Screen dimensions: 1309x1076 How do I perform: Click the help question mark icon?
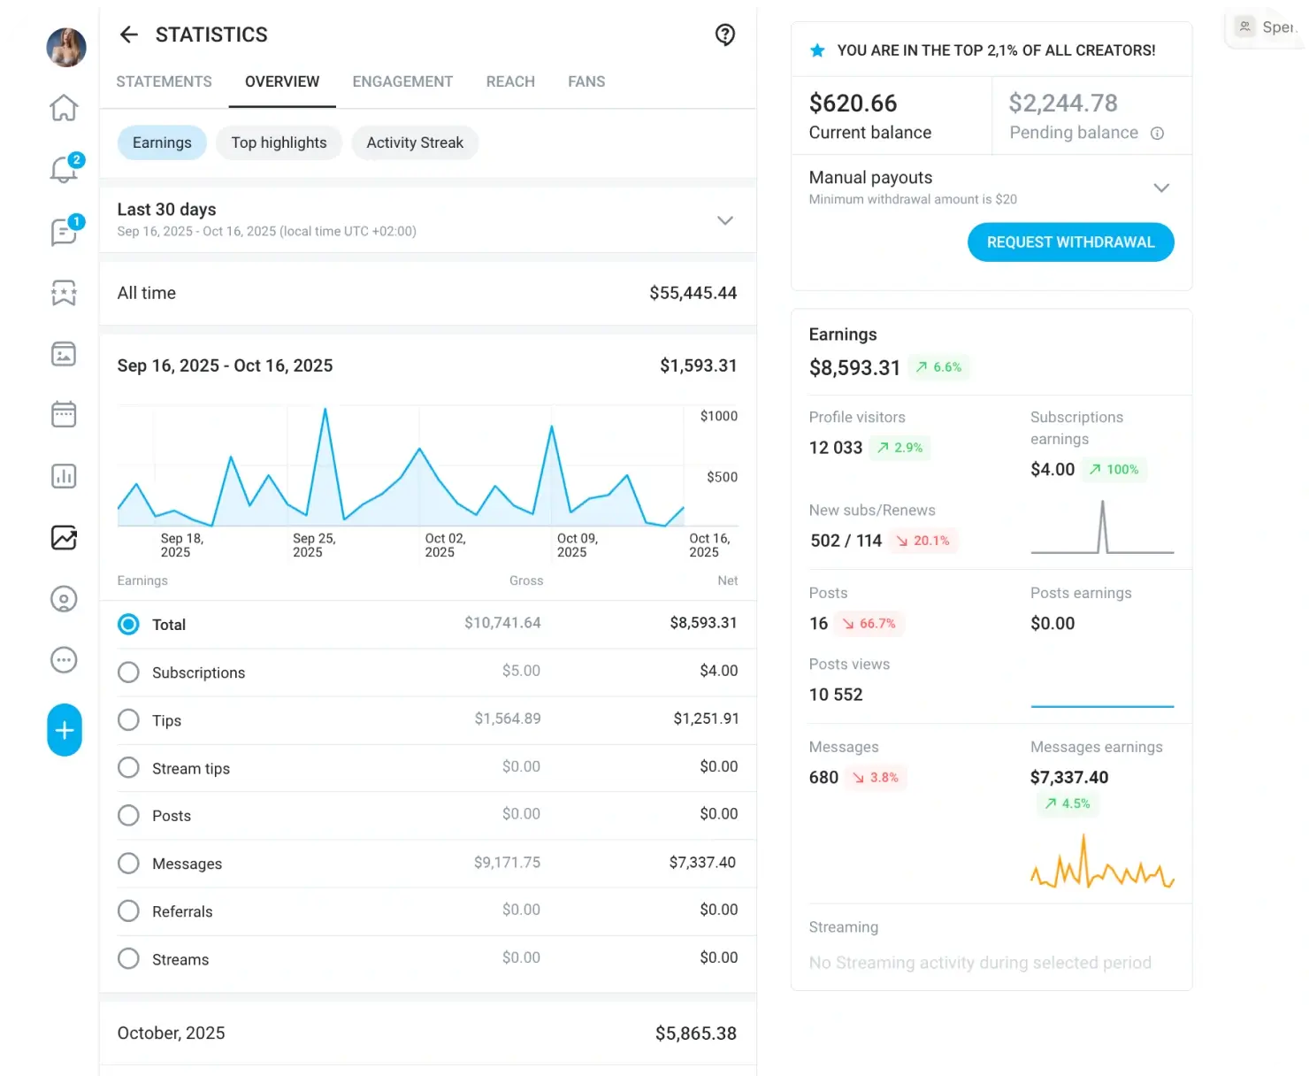[x=724, y=35]
